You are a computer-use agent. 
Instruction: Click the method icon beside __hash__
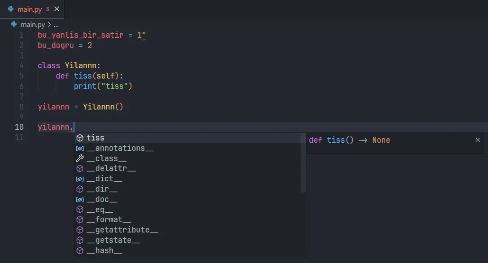coord(80,250)
